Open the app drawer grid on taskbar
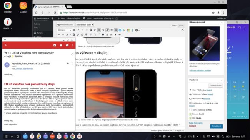250x140 pixels. tap(6, 136)
